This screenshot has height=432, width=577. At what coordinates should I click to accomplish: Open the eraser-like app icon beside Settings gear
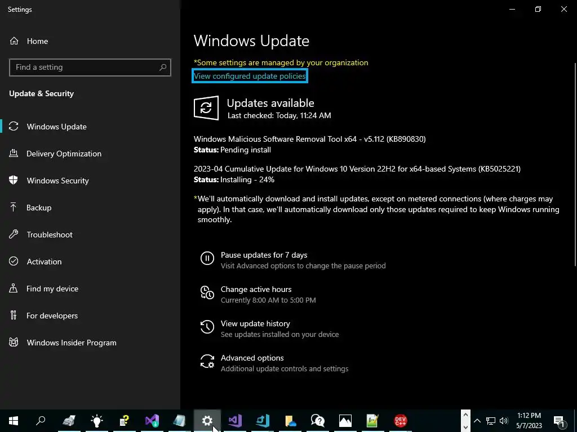pyautogui.click(x=180, y=421)
